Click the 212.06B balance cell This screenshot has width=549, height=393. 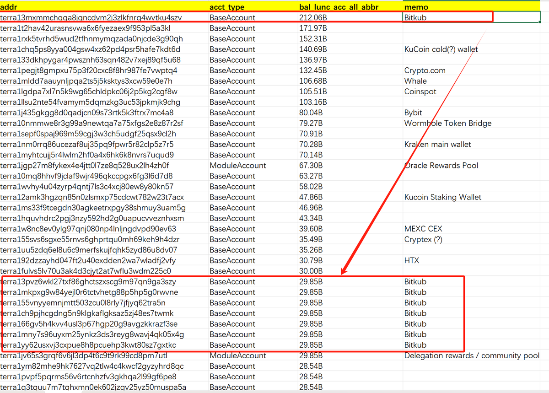[350, 17]
